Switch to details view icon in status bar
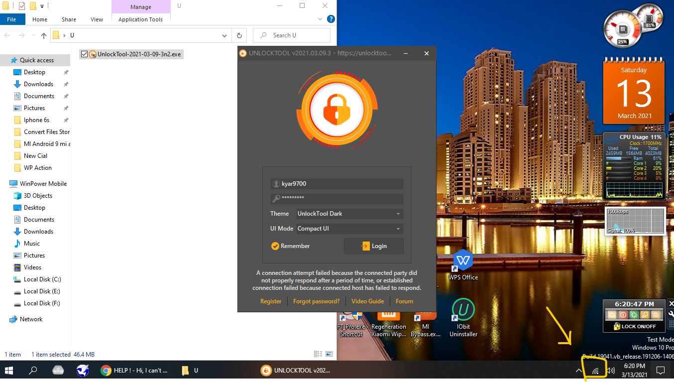The width and height of the screenshot is (674, 382). [318, 354]
